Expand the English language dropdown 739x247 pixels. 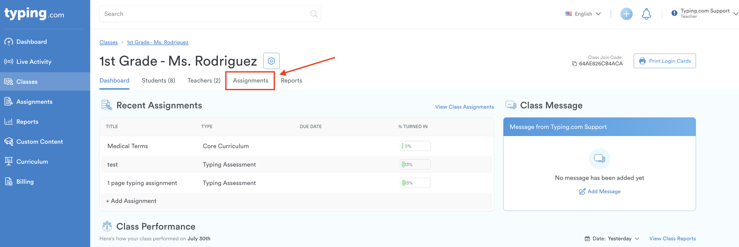point(583,14)
